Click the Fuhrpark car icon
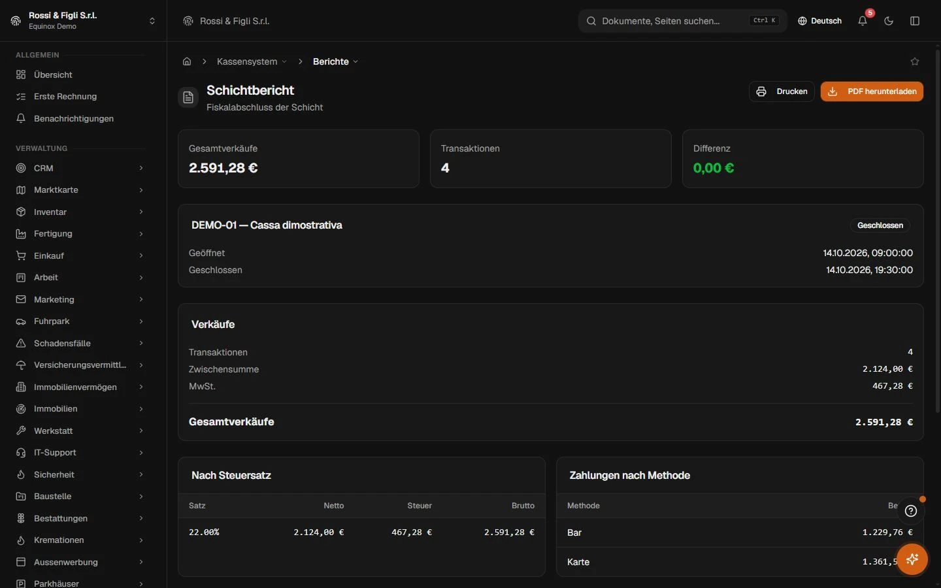This screenshot has height=588, width=941. point(21,321)
